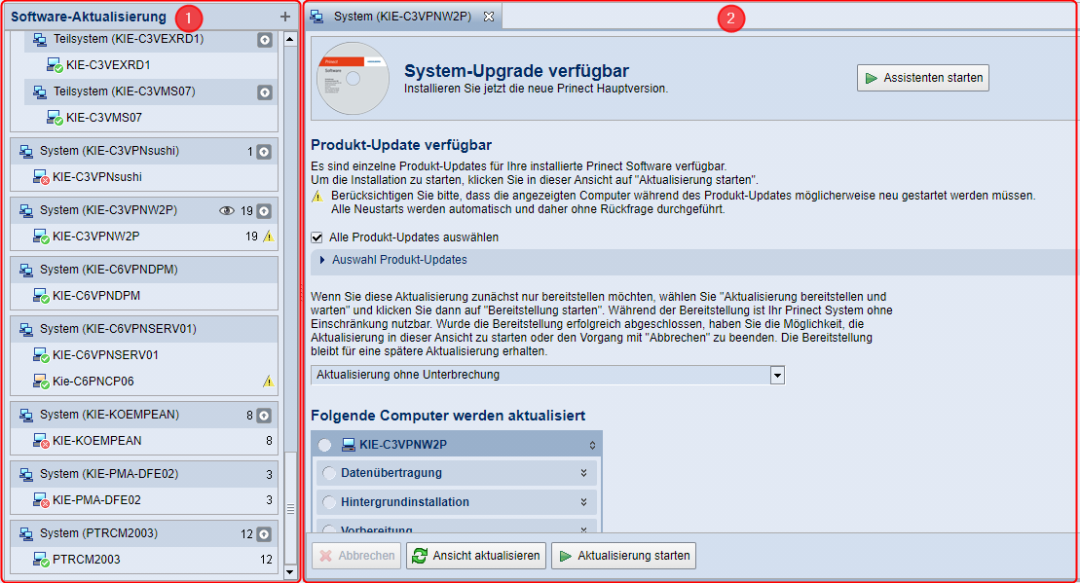1080x583 pixels.
Task: Click scroll up arrow of system list
Action: (290, 39)
